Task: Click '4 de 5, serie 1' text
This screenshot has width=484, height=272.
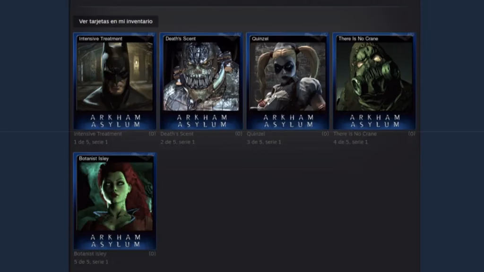Action: (350, 142)
